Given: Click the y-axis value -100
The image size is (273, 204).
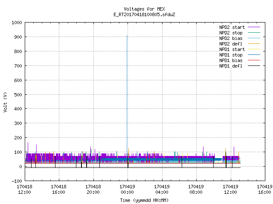Looking at the screenshot, I should click(17, 181).
